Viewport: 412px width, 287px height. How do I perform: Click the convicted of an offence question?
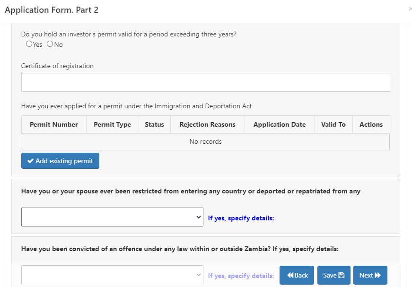[180, 249]
